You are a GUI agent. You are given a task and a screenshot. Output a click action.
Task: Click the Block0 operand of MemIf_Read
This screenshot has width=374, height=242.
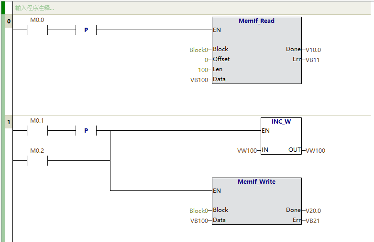point(198,50)
